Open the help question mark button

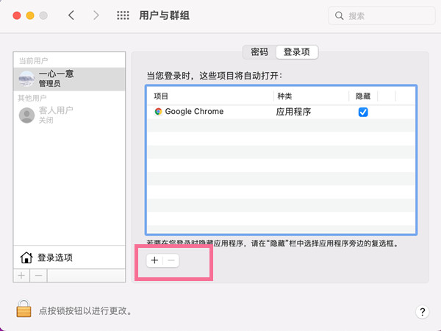pos(422,312)
